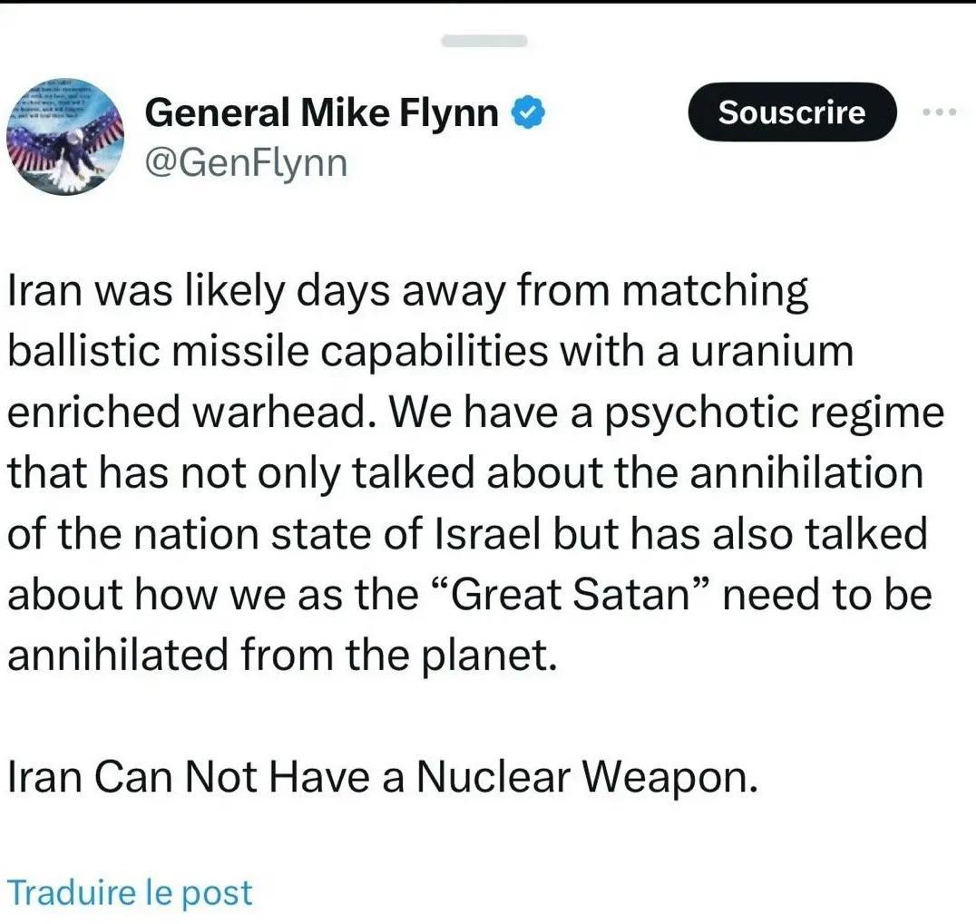The height and width of the screenshot is (924, 976).
Task: Open the three-dot more options menu
Action: coord(939,112)
